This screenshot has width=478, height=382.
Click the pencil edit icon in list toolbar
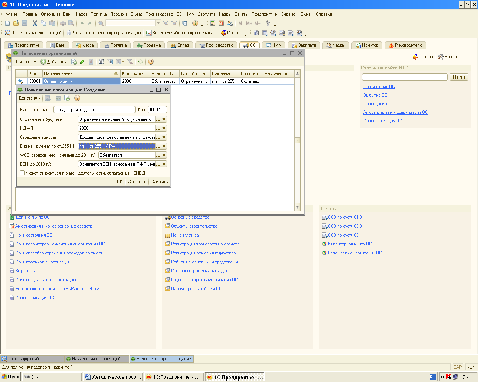coord(83,62)
